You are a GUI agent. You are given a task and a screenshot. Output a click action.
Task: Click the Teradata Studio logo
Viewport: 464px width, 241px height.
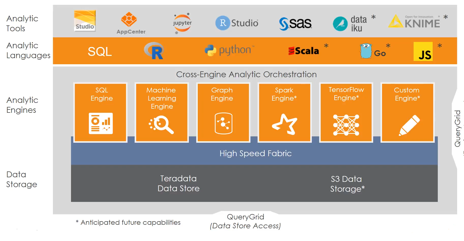tap(85, 21)
